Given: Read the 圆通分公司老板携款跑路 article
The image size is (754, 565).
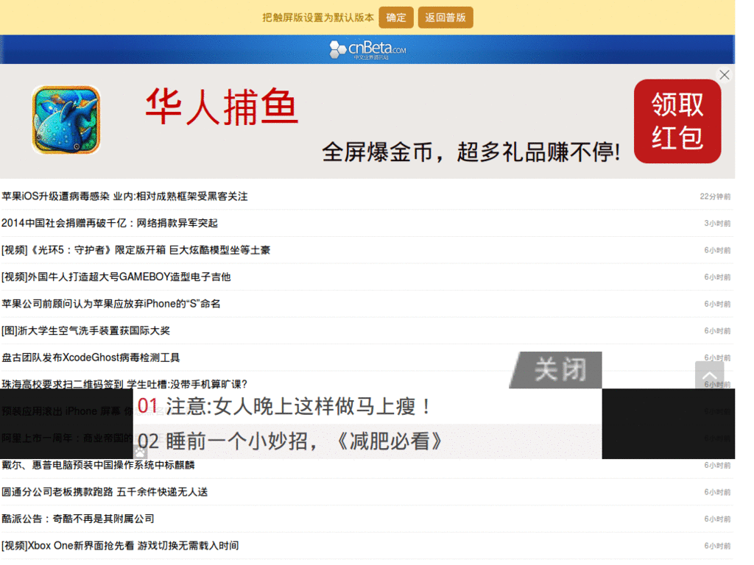Looking at the screenshot, I should (x=105, y=491).
